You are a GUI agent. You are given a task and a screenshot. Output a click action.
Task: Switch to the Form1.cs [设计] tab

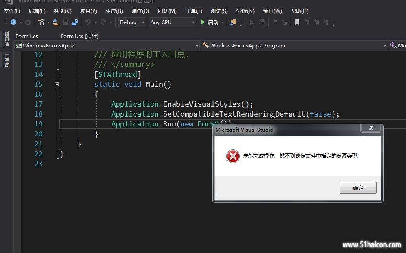point(80,36)
